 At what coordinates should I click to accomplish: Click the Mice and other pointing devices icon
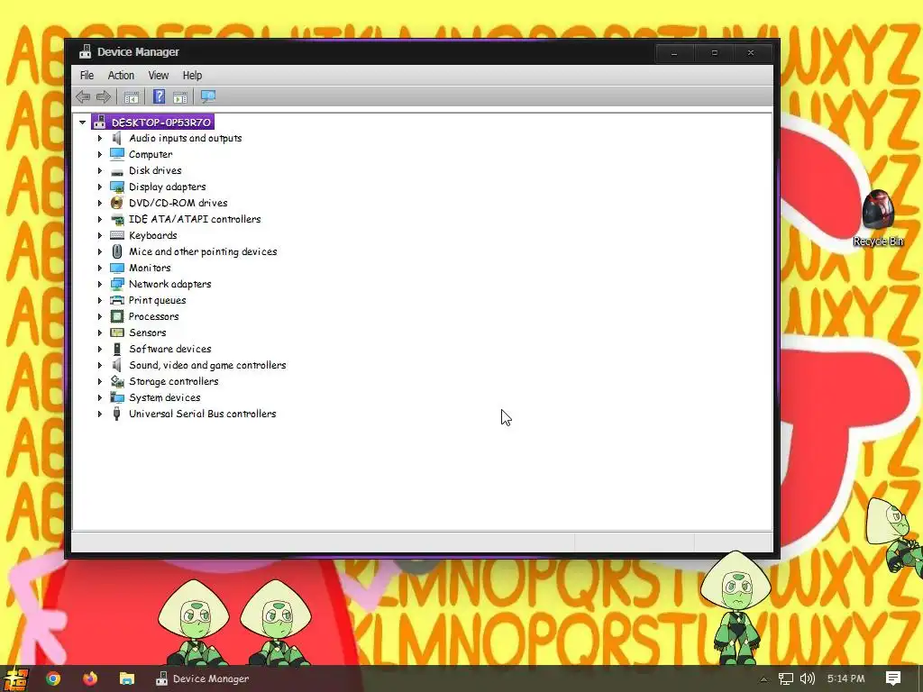point(117,251)
